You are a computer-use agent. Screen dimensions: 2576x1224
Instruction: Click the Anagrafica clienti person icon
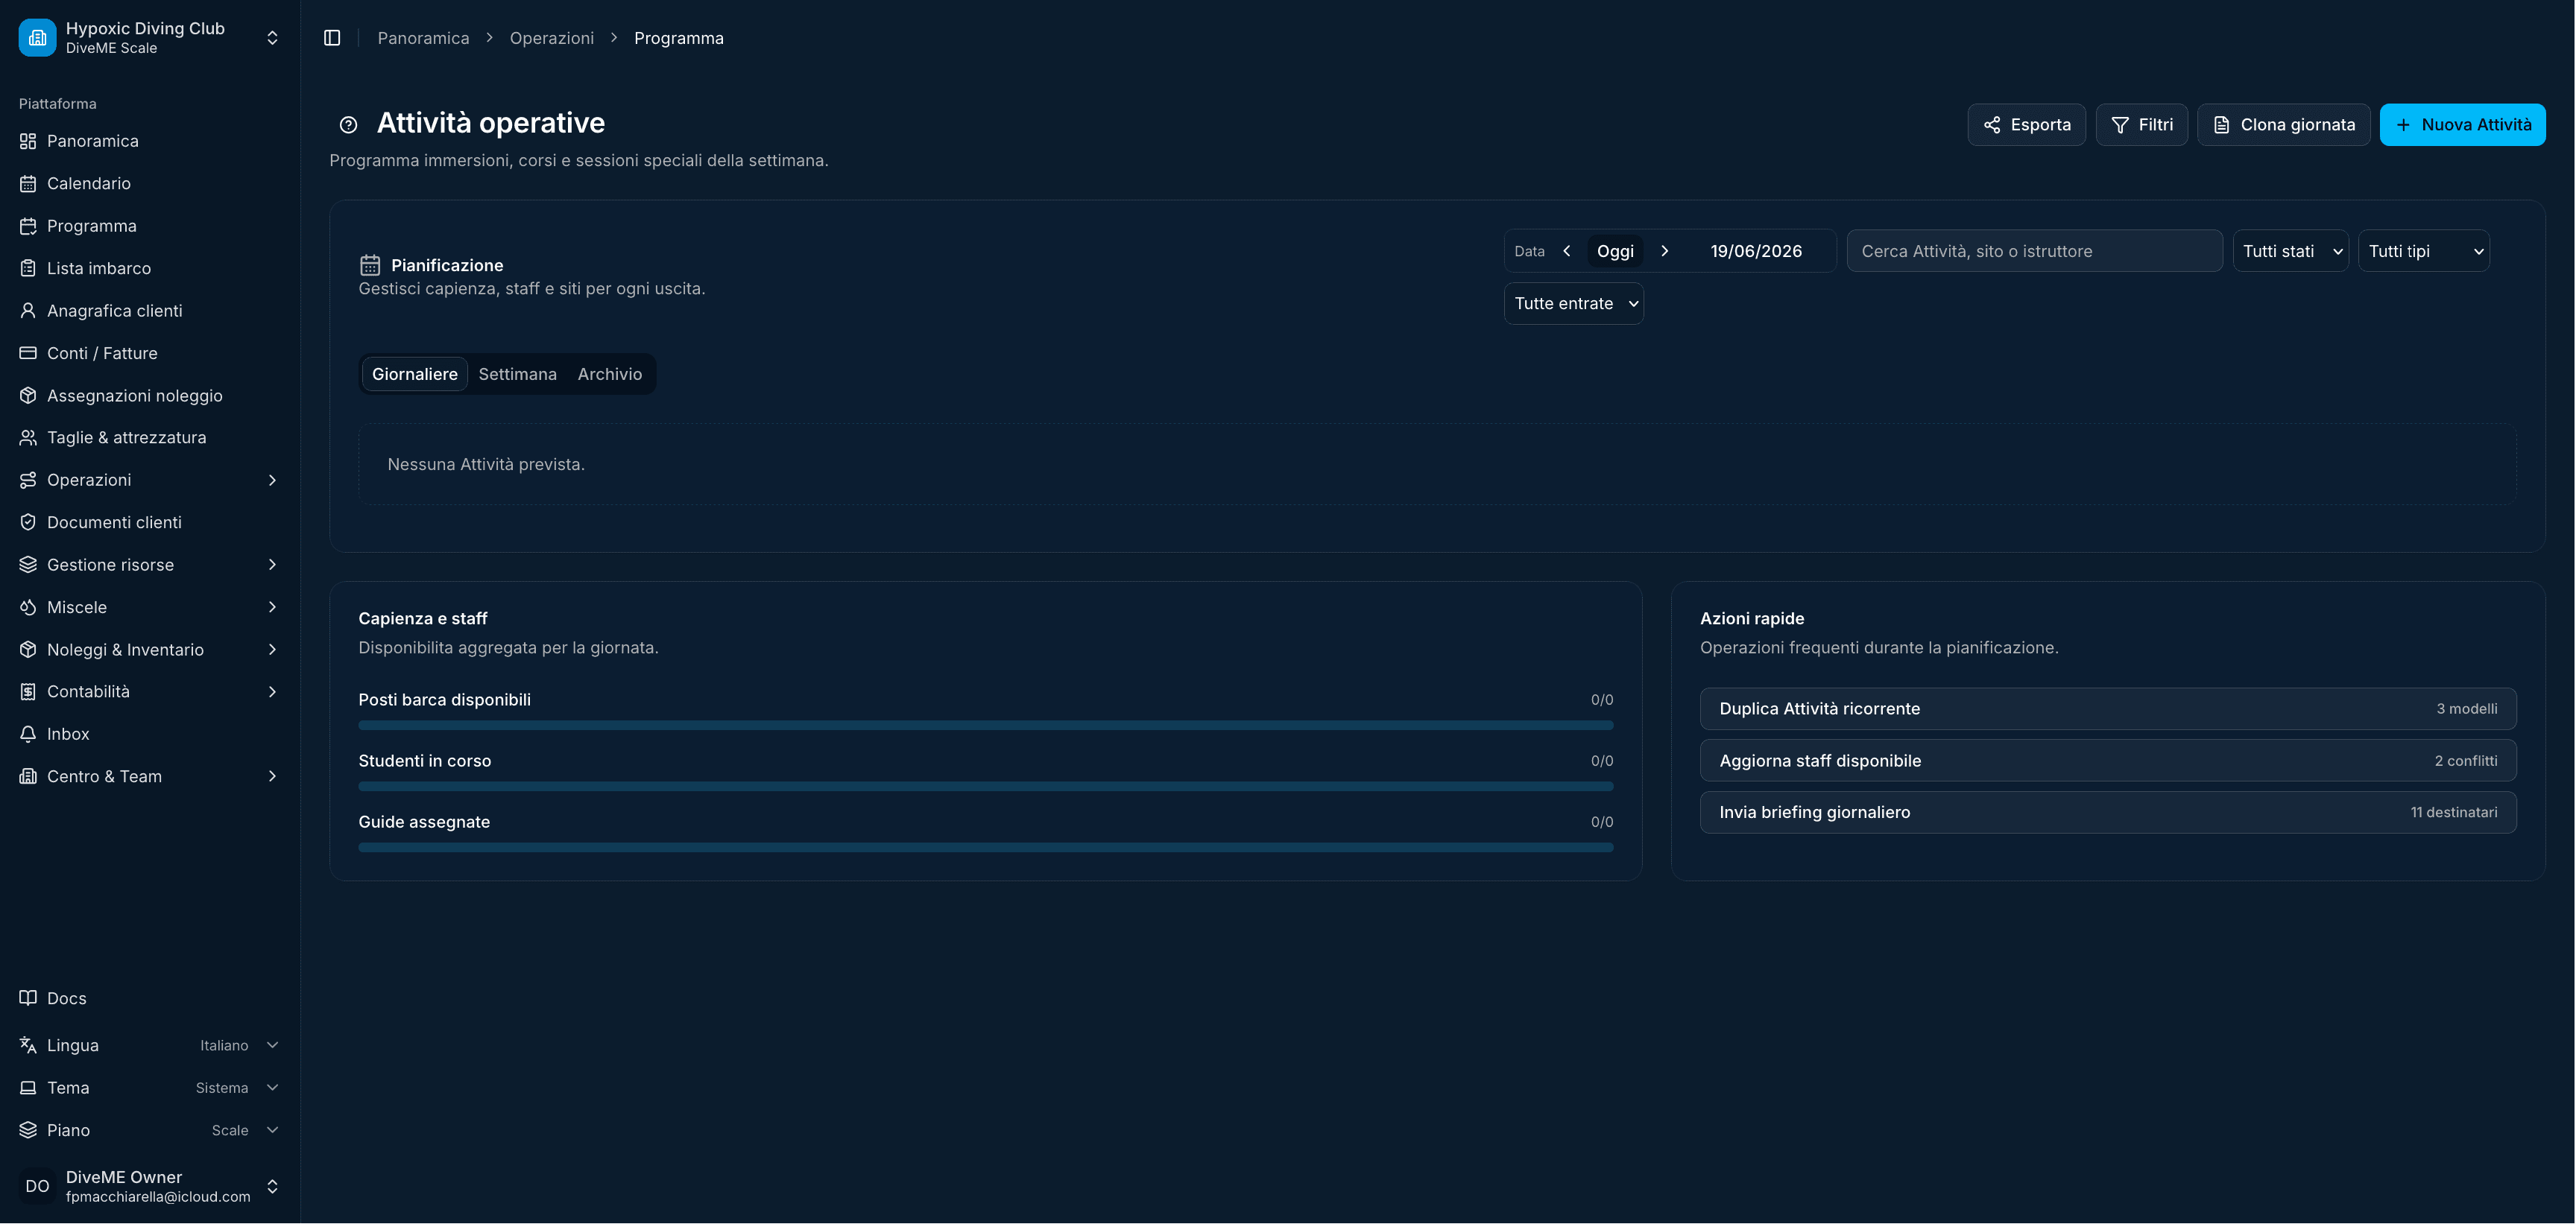[x=28, y=311]
